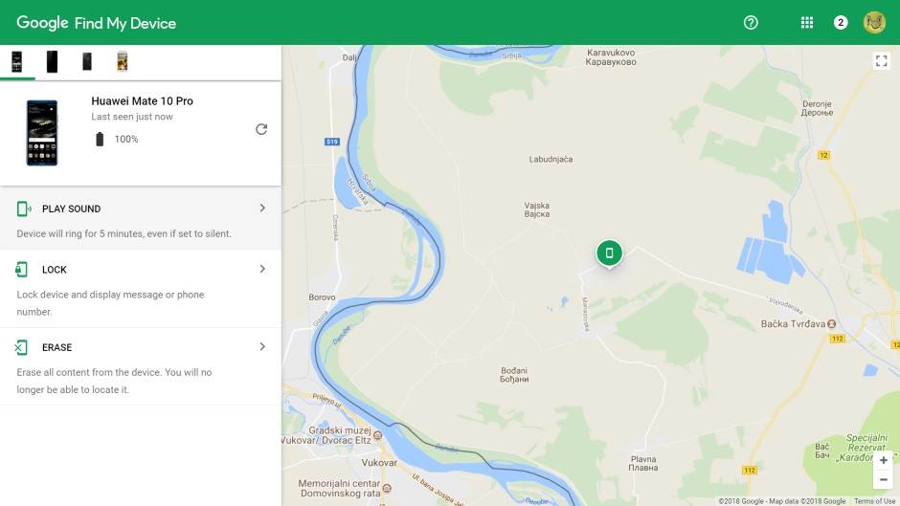Switch to the fourth device tab
The height and width of the screenshot is (506, 900).
click(122, 62)
